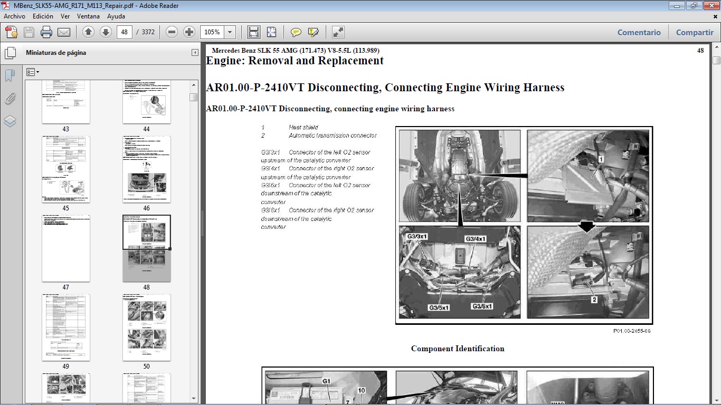The height and width of the screenshot is (405, 721).
Task: Go to next page arrow
Action: (x=106, y=32)
